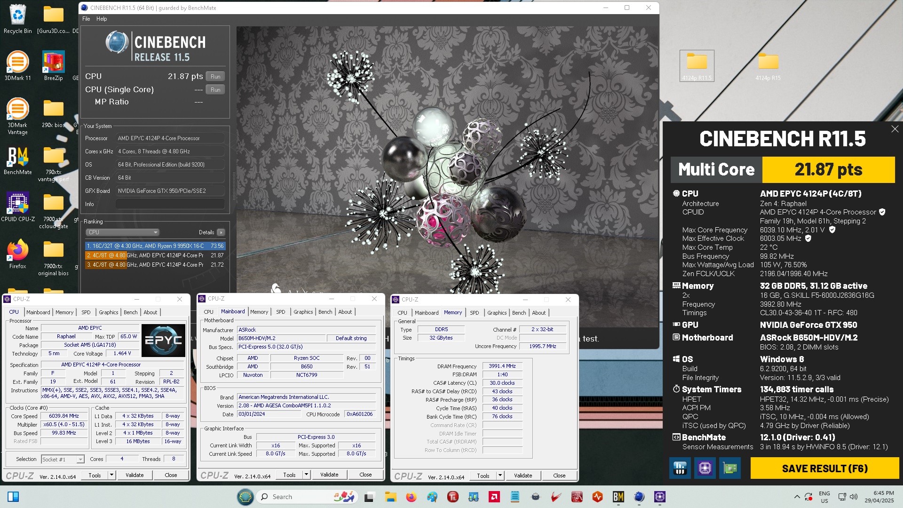Open the clock showing 6:45 PM
The width and height of the screenshot is (903, 508).
tap(879, 497)
